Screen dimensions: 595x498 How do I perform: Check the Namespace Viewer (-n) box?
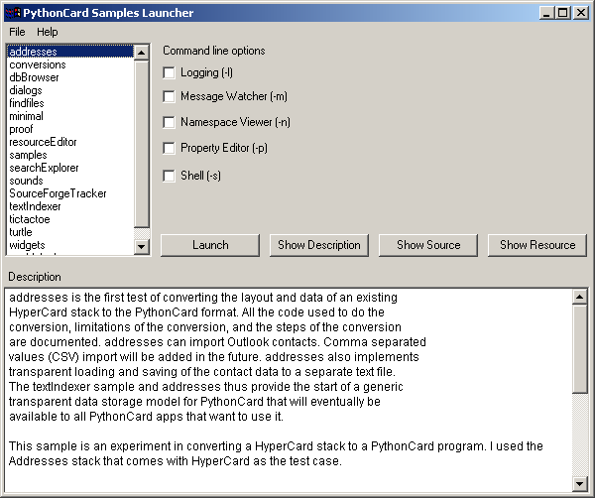click(x=170, y=123)
